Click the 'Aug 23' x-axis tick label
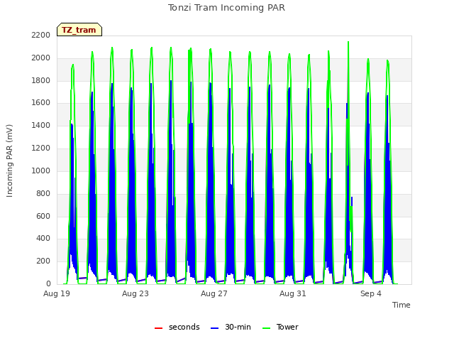The height and width of the screenshot is (341, 454). tap(135, 293)
